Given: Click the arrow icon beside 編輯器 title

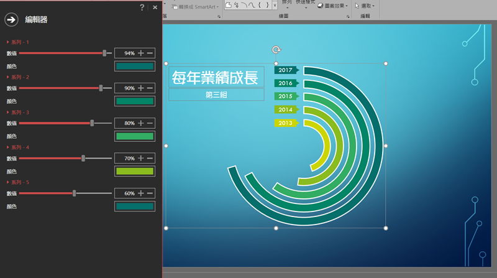Looking at the screenshot, I should (11, 20).
